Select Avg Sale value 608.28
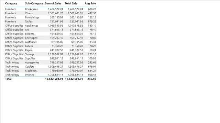Viewport: 220px width, 123px height. [92, 9]
